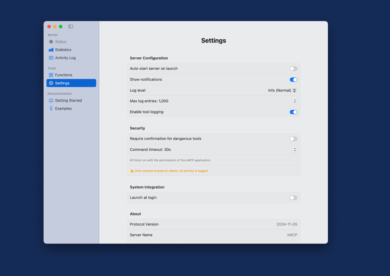The height and width of the screenshot is (276, 390).
Task: Open the Log level Info (Normal) dropdown
Action: tap(282, 90)
